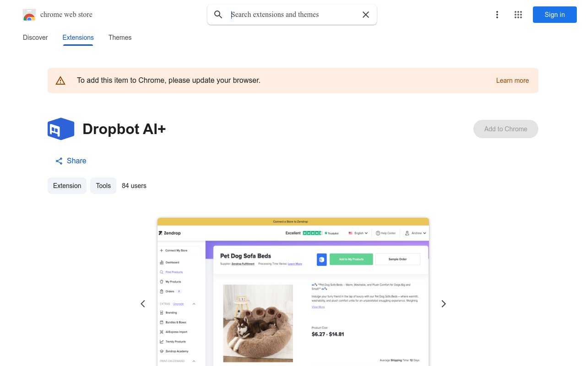Click the please update your browser message
586x366 pixels.
pyautogui.click(x=169, y=81)
